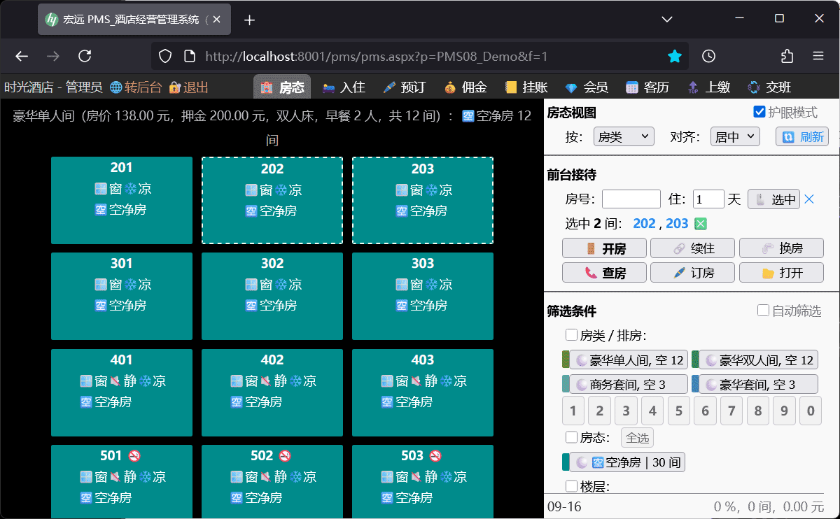Click the 开房 button
Viewport: 840px width, 519px height.
click(605, 248)
